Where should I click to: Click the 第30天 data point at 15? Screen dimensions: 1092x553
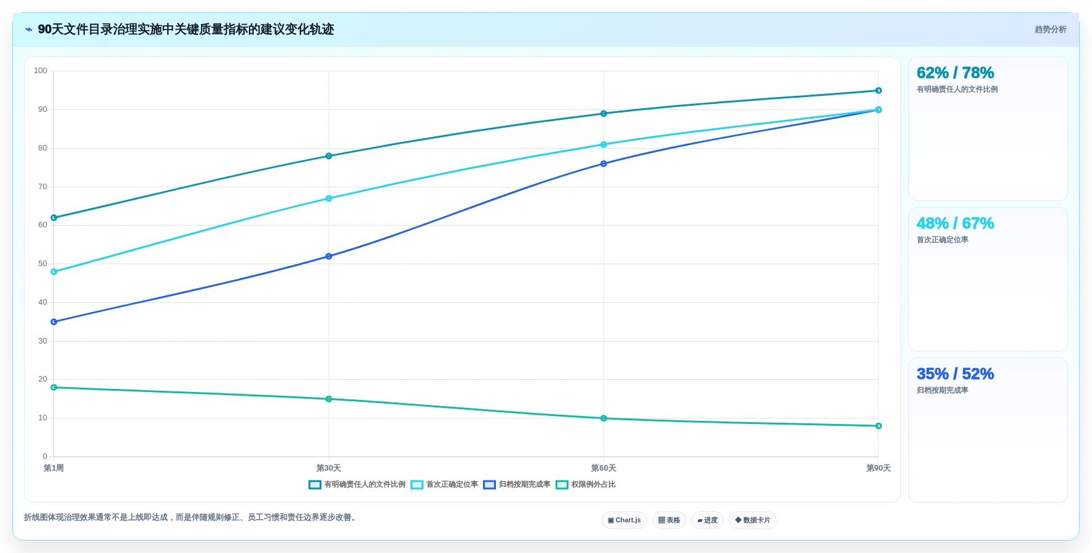click(x=329, y=399)
